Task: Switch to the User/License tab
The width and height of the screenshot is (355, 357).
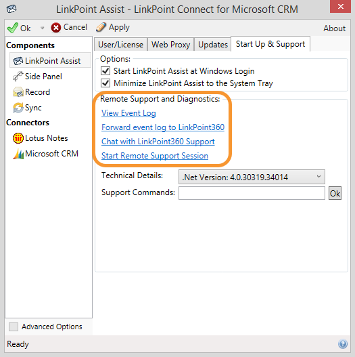Action: pyautogui.click(x=120, y=45)
